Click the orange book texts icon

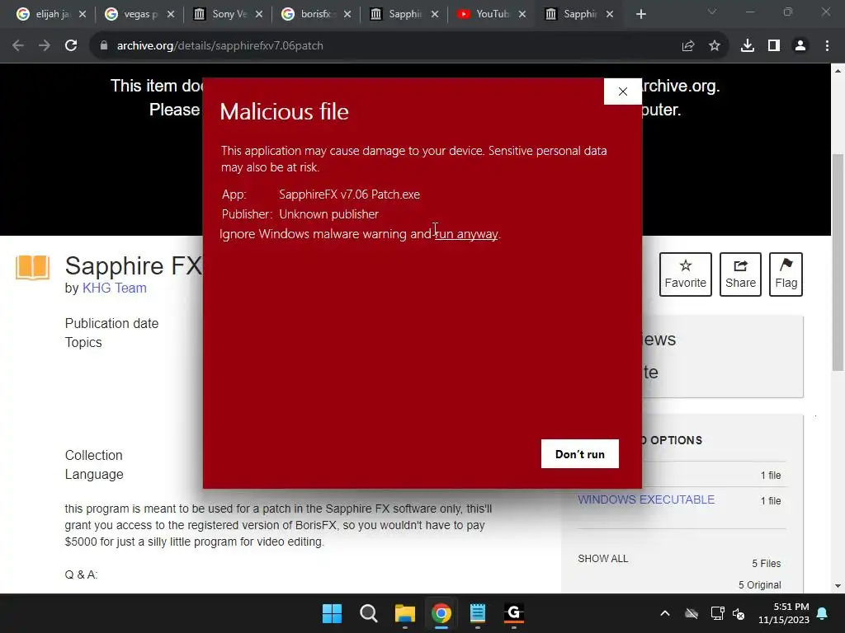click(33, 268)
